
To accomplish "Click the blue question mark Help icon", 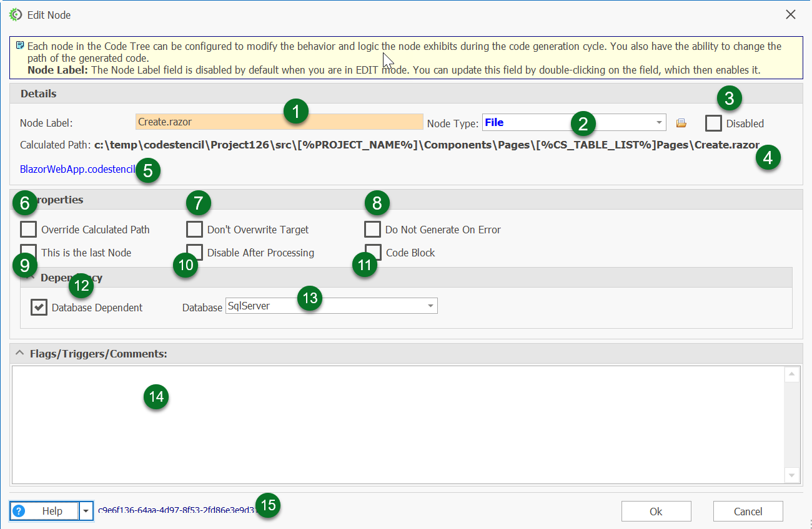I will pyautogui.click(x=19, y=511).
